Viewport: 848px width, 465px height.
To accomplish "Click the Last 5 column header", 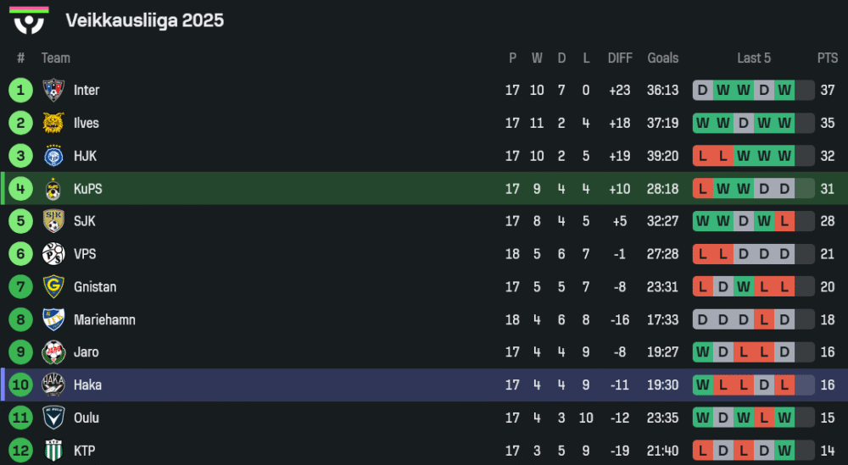I will point(754,58).
